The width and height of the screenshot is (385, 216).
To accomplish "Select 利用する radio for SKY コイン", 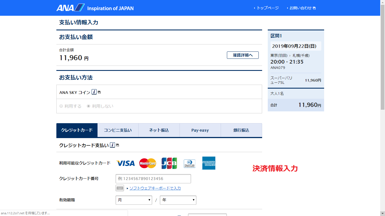I will coord(61,106).
